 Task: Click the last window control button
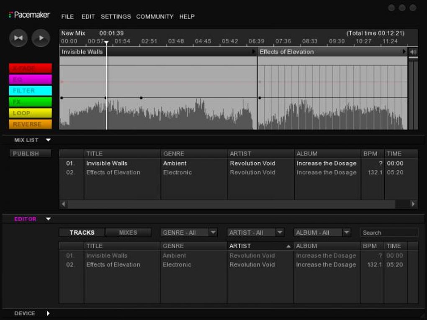tap(413, 8)
